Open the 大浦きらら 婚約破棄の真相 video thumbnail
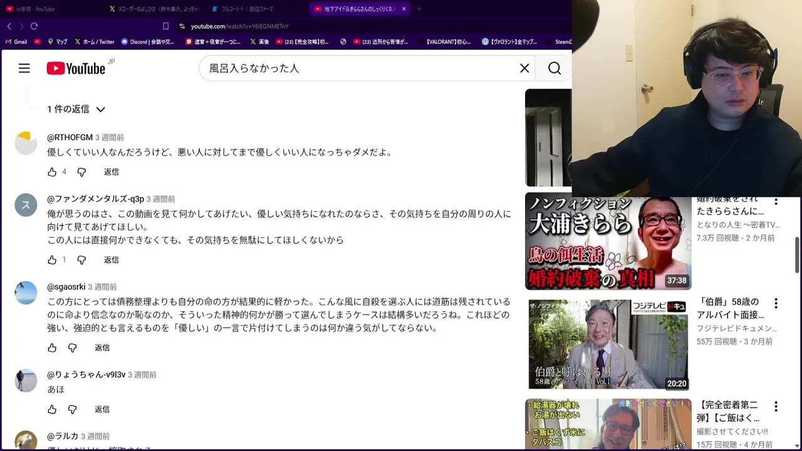The width and height of the screenshot is (802, 451). click(608, 242)
